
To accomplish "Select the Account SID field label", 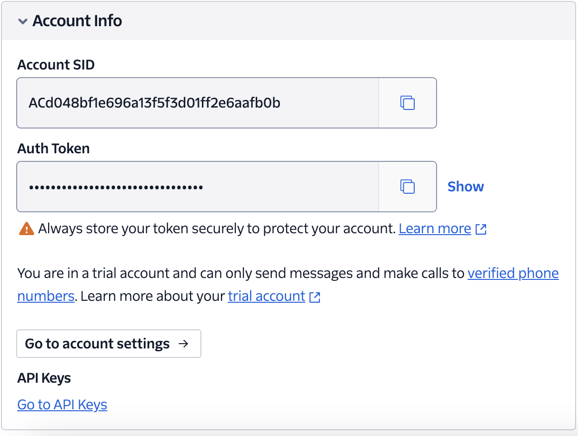I will click(x=56, y=65).
